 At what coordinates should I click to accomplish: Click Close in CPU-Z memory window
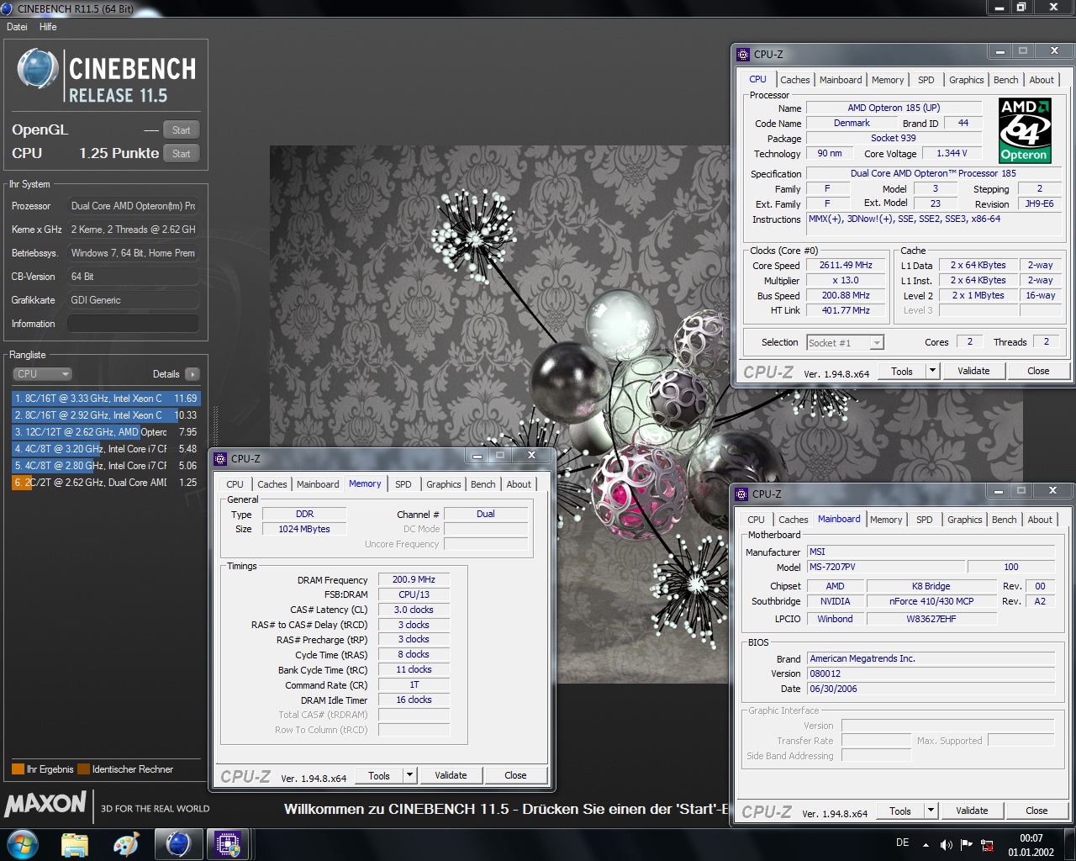tap(515, 775)
